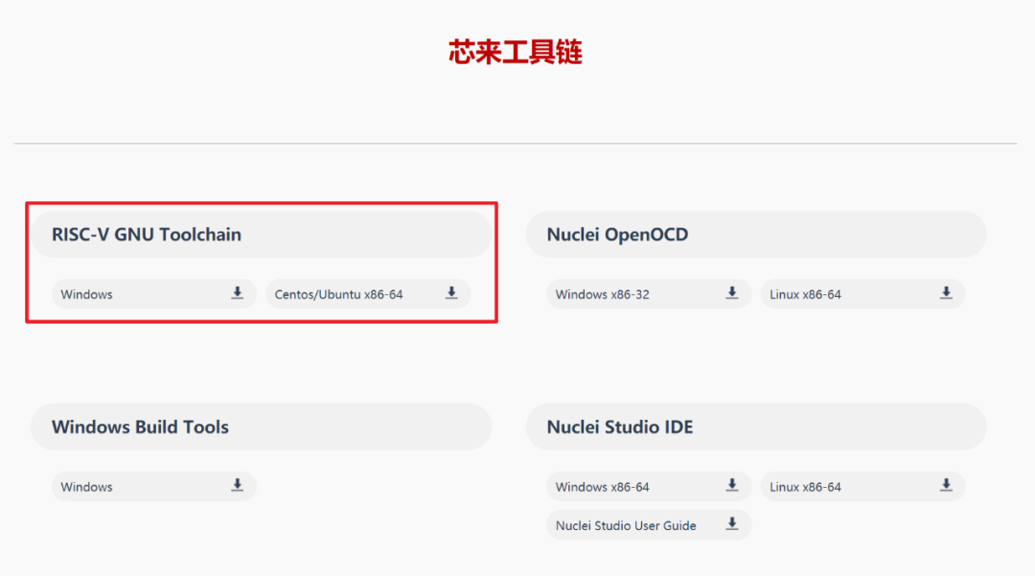Image resolution: width=1035 pixels, height=576 pixels.
Task: Click the Nuclei Studio IDE heading
Action: click(x=620, y=426)
